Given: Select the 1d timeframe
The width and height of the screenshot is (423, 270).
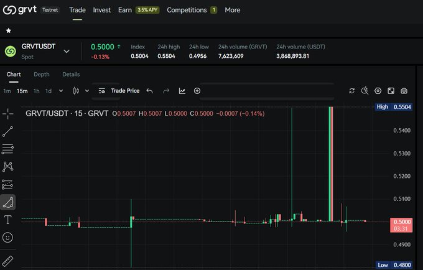Looking at the screenshot, I should pos(49,91).
